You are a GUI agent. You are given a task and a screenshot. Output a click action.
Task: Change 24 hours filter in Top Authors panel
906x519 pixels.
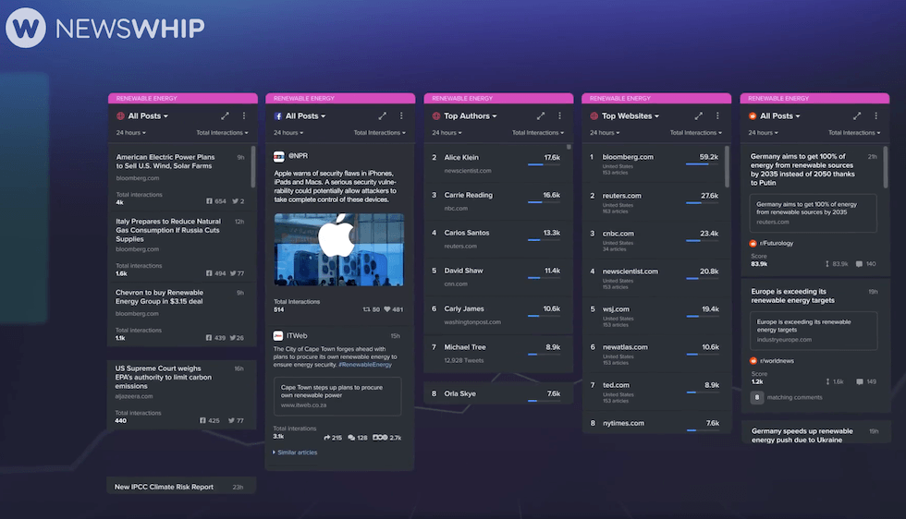[x=447, y=133]
